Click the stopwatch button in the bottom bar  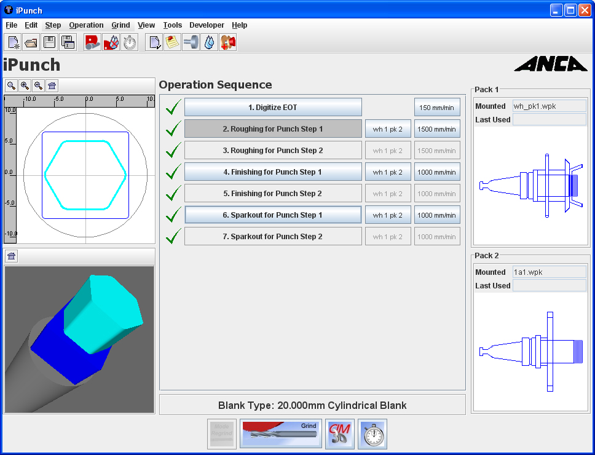pos(372,433)
